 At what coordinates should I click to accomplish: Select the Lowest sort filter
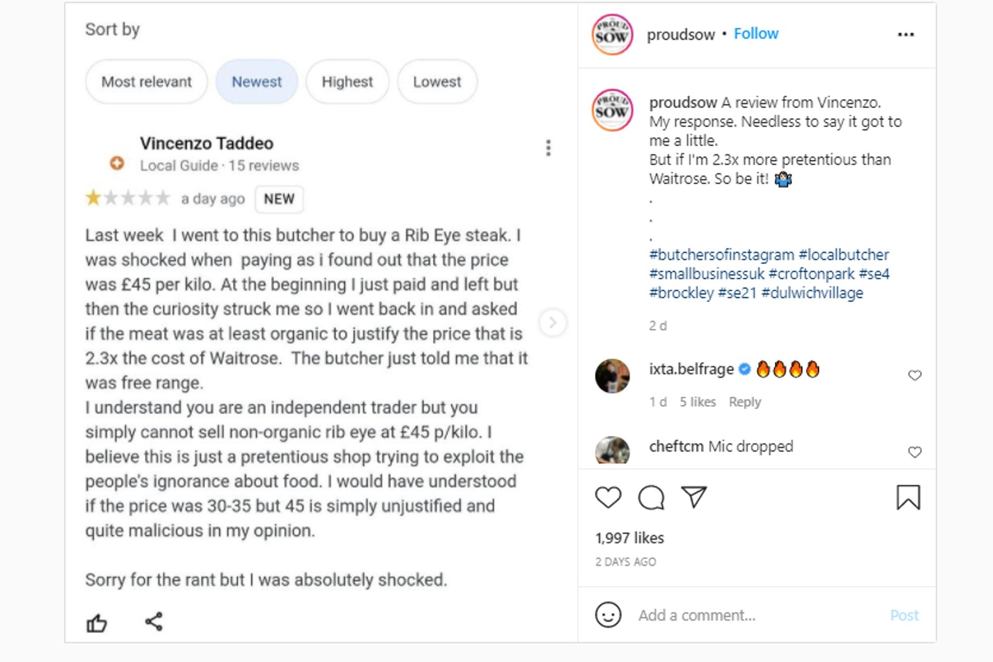tap(437, 81)
